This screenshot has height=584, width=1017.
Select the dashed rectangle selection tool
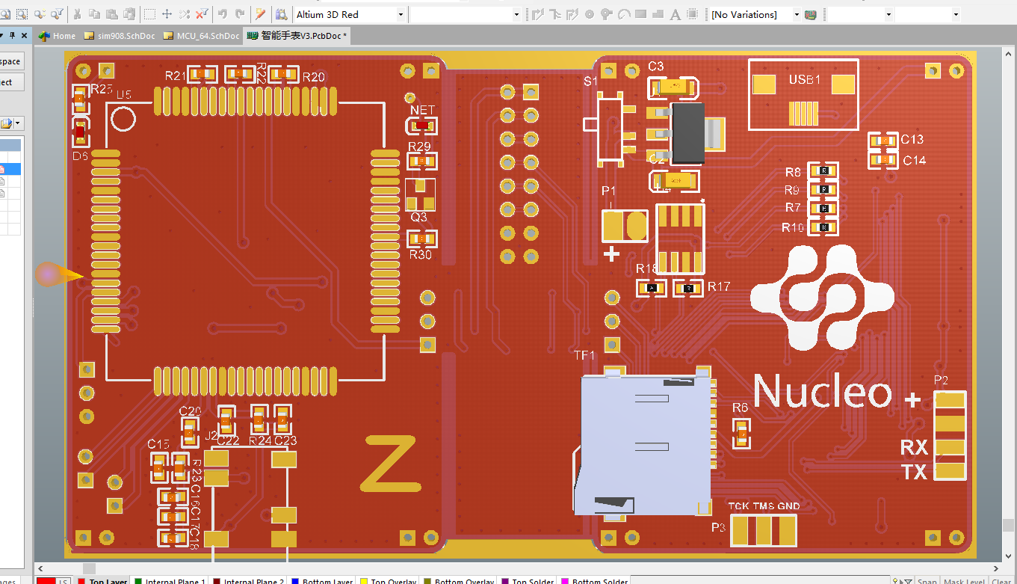point(149,14)
